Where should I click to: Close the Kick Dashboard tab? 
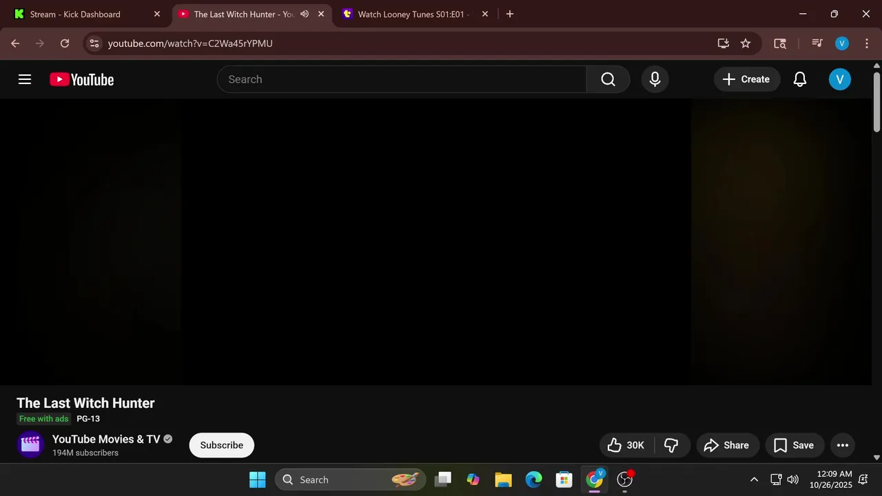pos(156,14)
